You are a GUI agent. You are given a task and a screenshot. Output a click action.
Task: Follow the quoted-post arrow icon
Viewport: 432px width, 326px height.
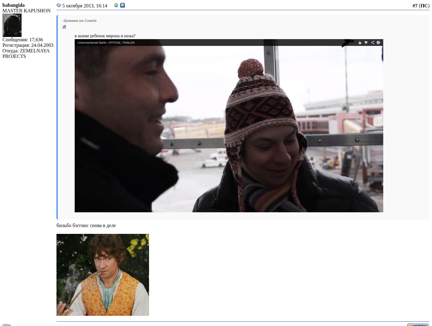64,27
